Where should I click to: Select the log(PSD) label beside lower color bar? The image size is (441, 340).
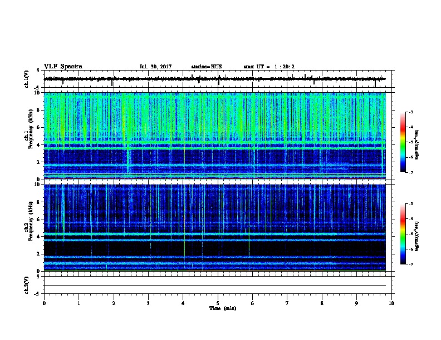click(x=417, y=237)
